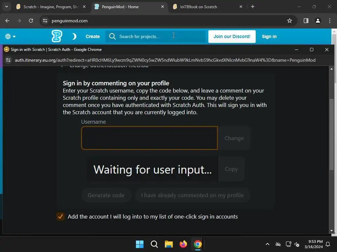Open Windows taskbar search
The height and width of the screenshot is (252, 337).
pyautogui.click(x=154, y=244)
